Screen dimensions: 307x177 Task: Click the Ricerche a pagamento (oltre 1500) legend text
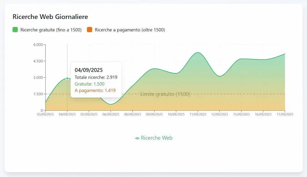130,30
